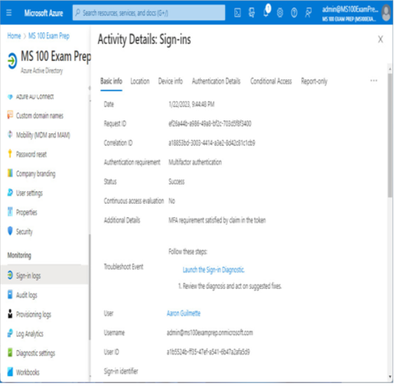
Task: Open the feedback icon
Action: tap(308, 13)
